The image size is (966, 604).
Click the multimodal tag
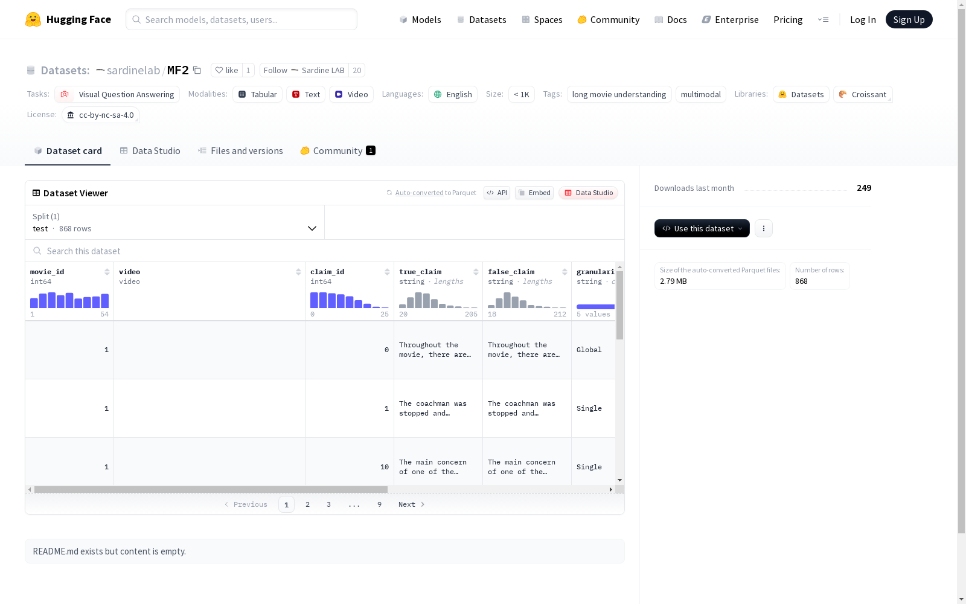pos(701,94)
